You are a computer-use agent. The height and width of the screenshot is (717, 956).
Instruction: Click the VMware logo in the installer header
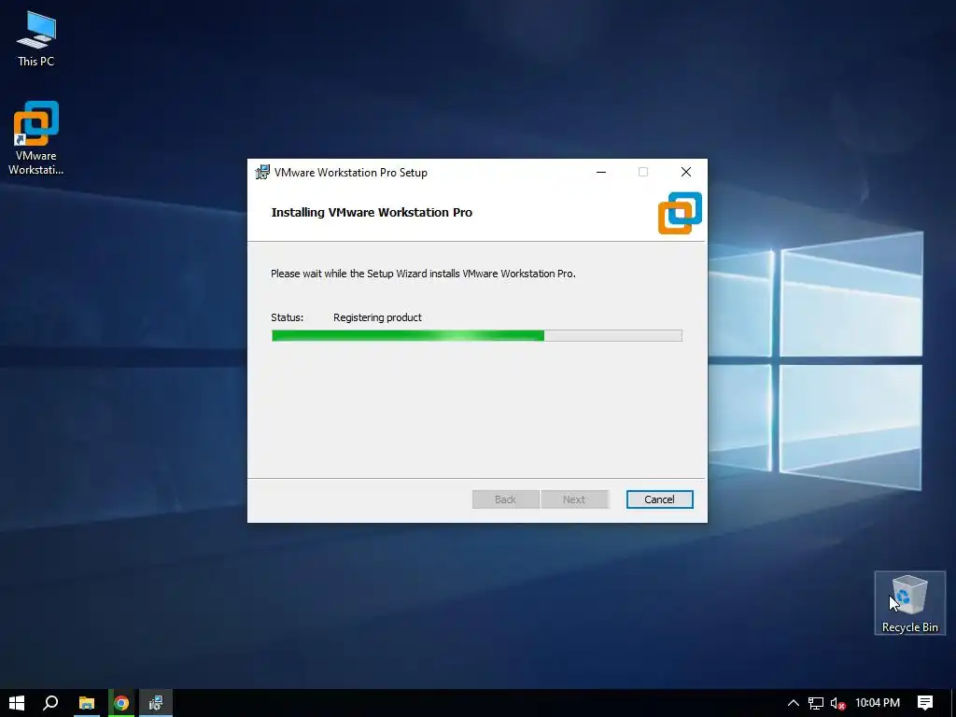click(x=680, y=213)
